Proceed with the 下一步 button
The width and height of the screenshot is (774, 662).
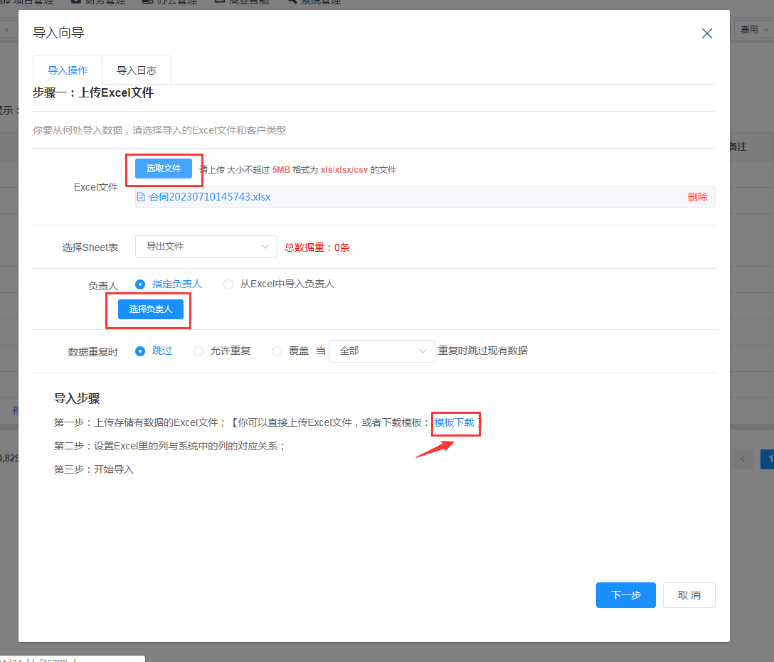click(625, 595)
